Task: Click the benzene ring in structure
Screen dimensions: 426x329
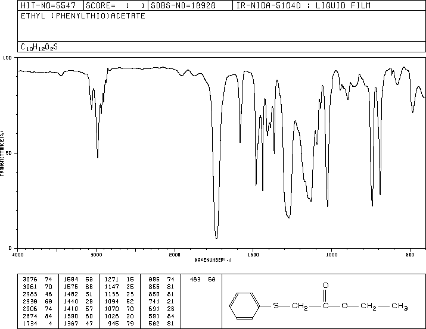Action: [244, 306]
